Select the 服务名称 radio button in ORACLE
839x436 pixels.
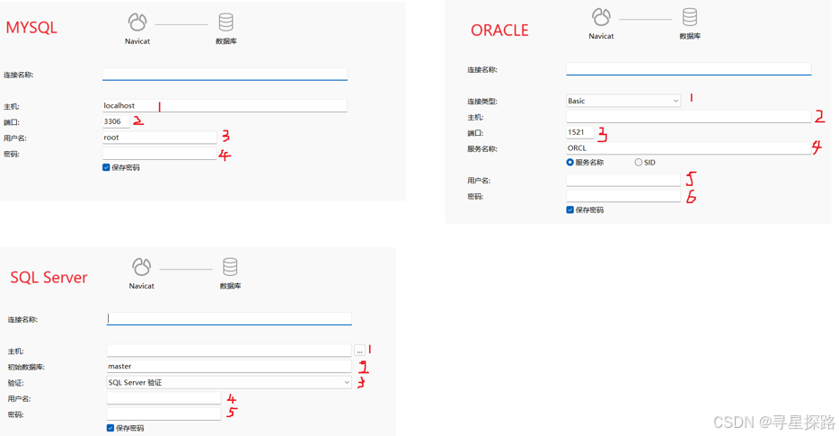pos(570,163)
